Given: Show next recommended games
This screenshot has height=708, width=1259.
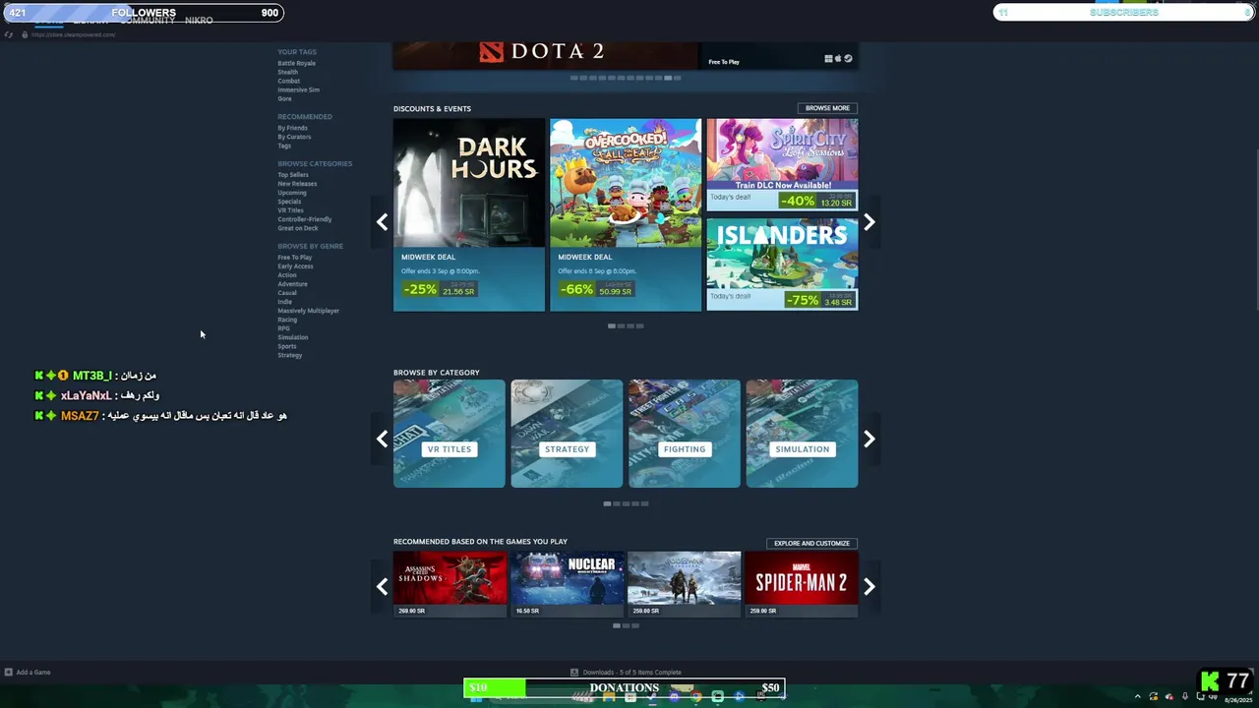Looking at the screenshot, I should (x=869, y=587).
